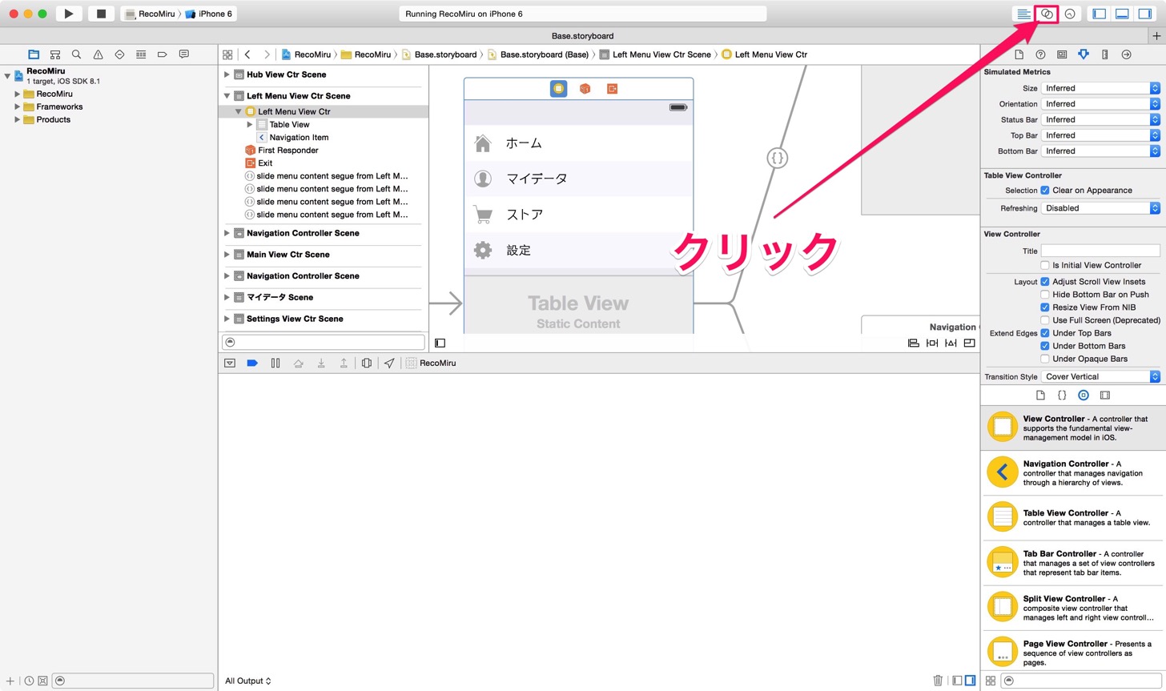This screenshot has width=1166, height=691.
Task: Show the Quick Help inspector
Action: point(1040,54)
